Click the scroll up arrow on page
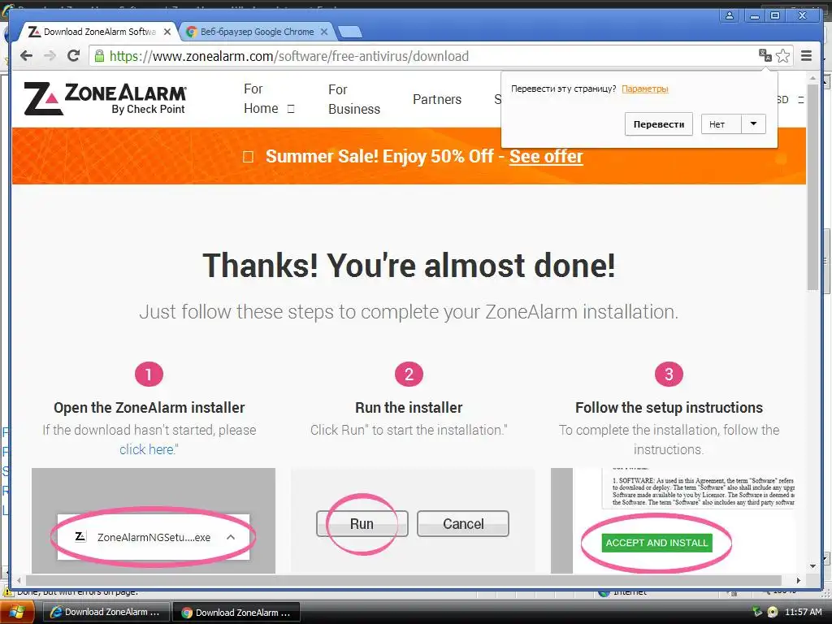This screenshot has height=624, width=832. [x=812, y=77]
